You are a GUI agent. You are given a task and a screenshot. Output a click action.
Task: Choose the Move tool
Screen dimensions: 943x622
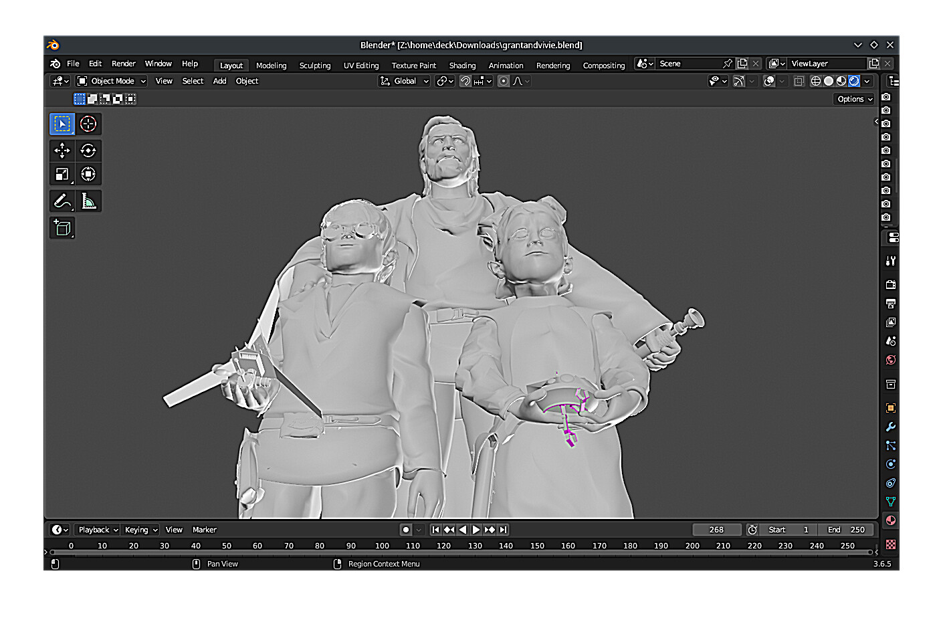(x=62, y=150)
